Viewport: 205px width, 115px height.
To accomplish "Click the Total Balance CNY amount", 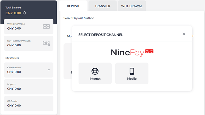I will pos(13,13).
